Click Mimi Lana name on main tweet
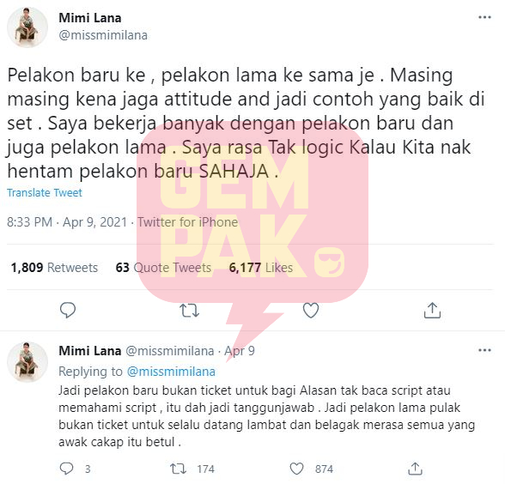Screen dimensions: 505x484 [90, 18]
